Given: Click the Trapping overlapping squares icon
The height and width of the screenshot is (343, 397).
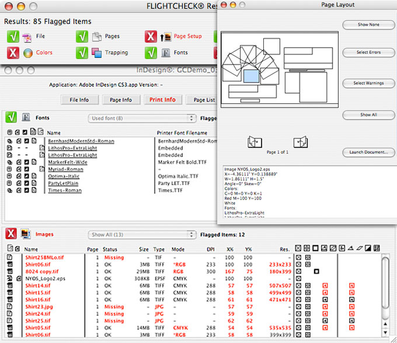Looking at the screenshot, I should click(97, 53).
